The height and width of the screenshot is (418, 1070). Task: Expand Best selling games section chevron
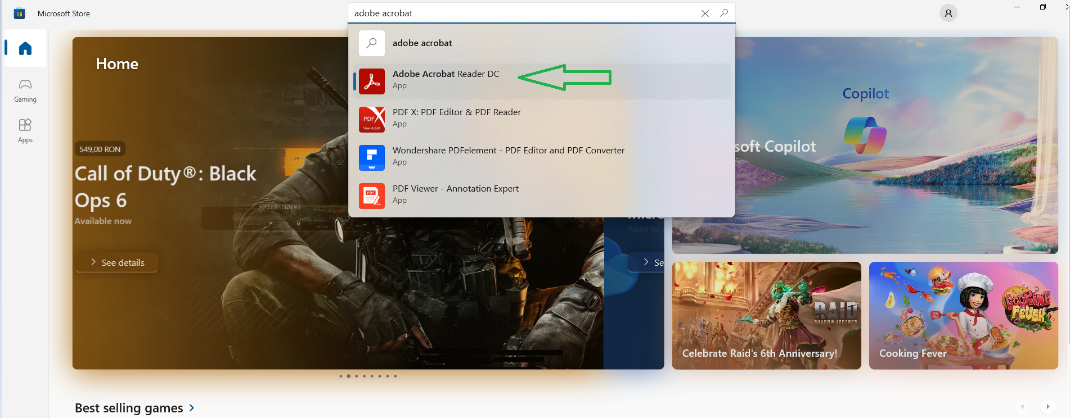coord(192,408)
